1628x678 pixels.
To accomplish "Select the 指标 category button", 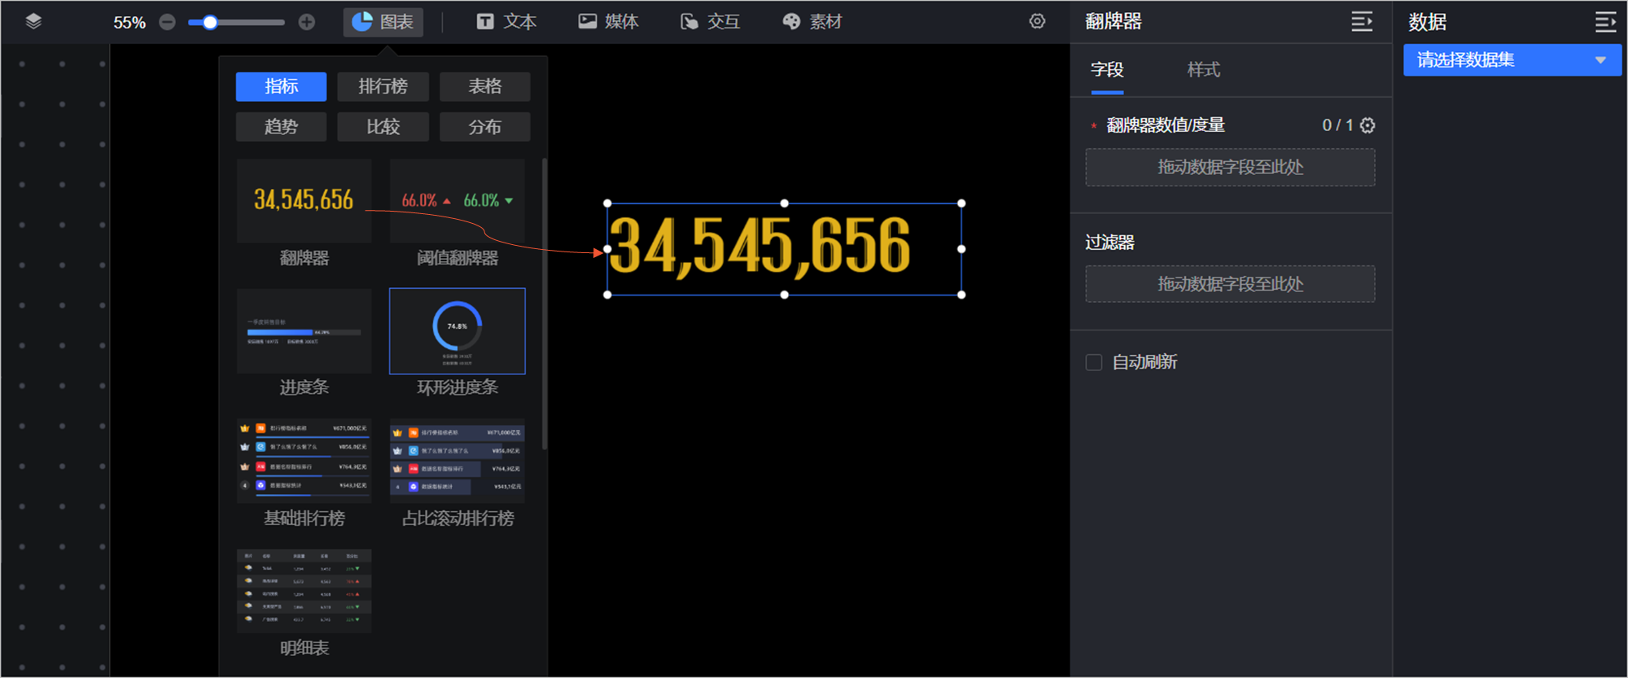I will point(281,86).
